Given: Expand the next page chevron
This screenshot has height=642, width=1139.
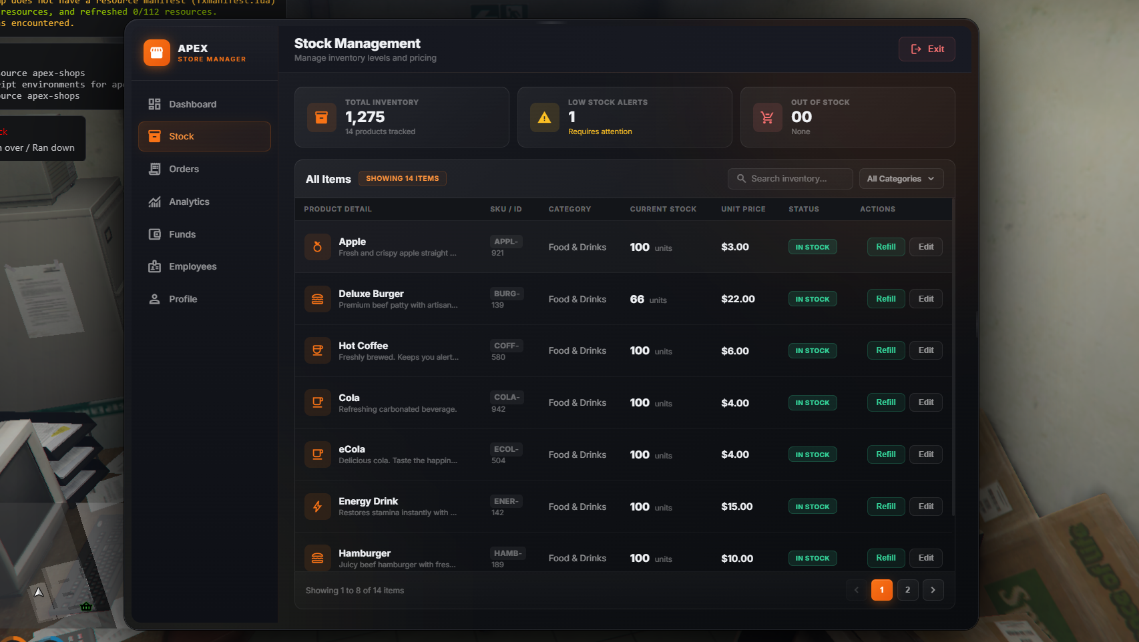Looking at the screenshot, I should pyautogui.click(x=933, y=590).
